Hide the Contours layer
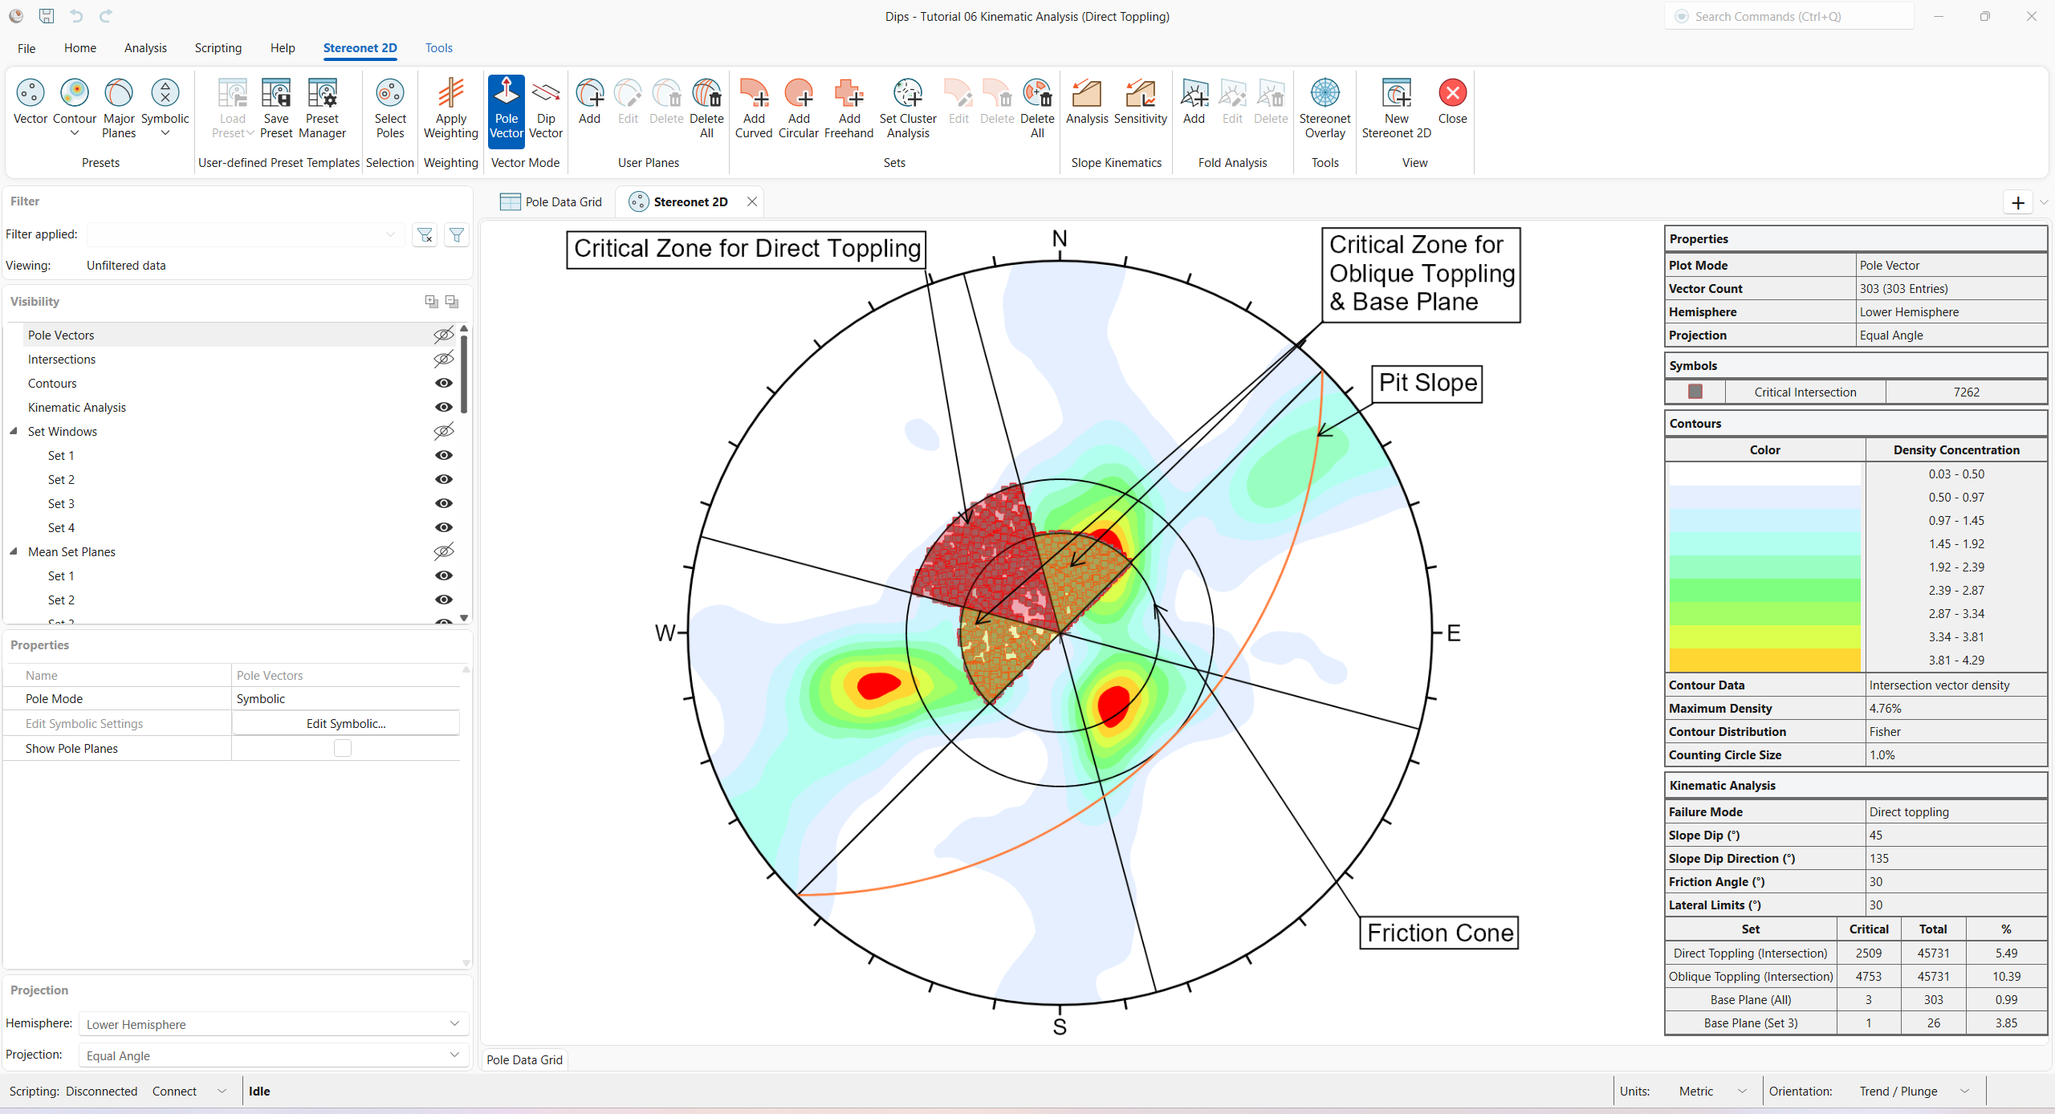2055x1114 pixels. click(443, 383)
